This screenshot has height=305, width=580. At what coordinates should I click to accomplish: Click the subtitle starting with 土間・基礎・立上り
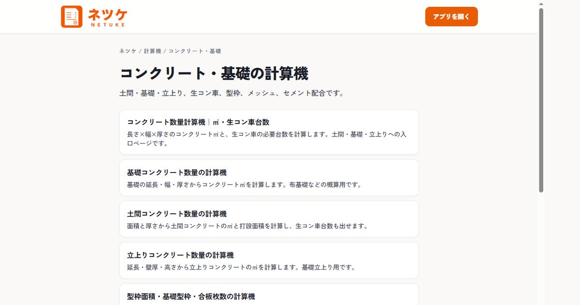coord(232,93)
